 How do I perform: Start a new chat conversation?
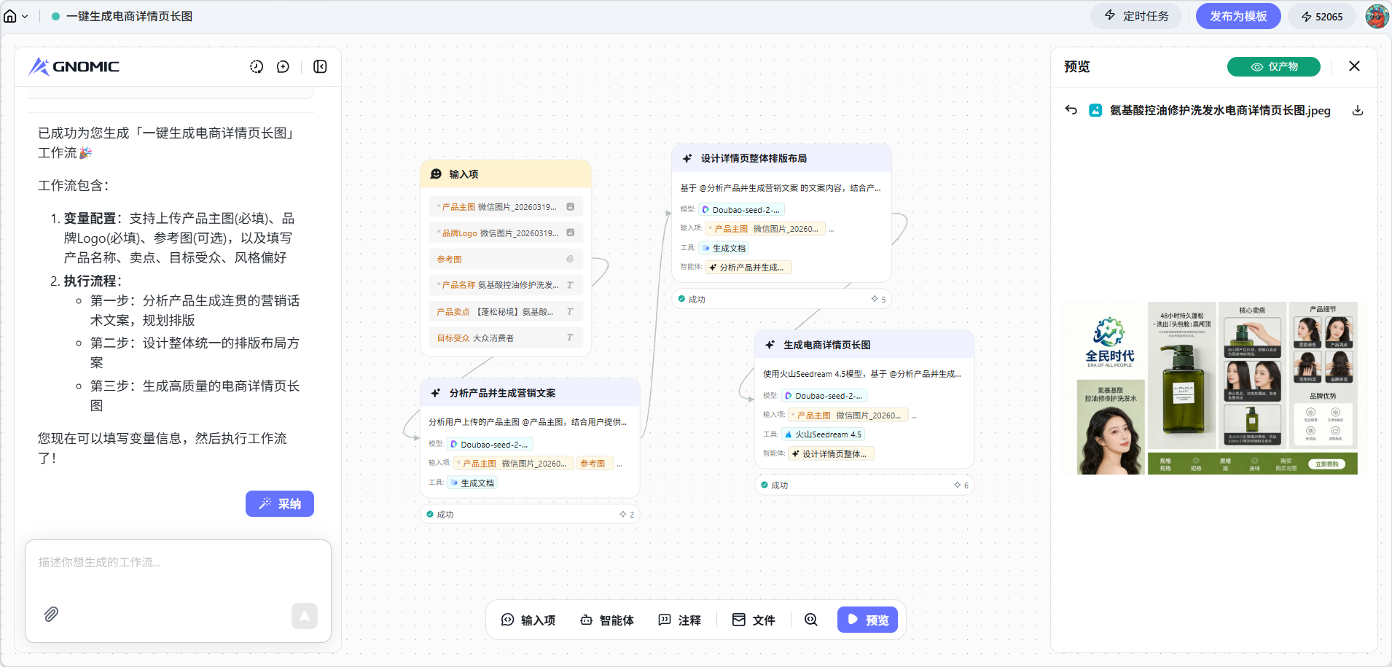pos(283,67)
